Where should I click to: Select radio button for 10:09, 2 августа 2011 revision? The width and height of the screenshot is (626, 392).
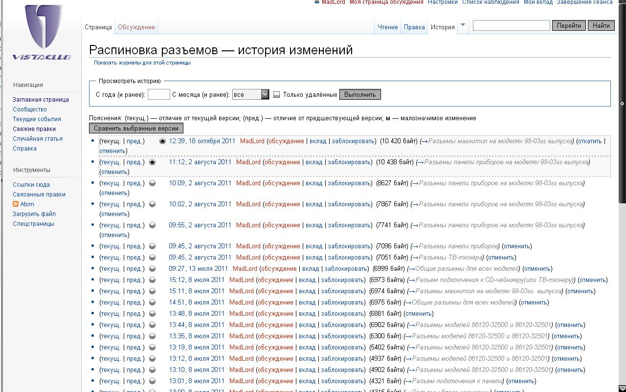coord(152,183)
